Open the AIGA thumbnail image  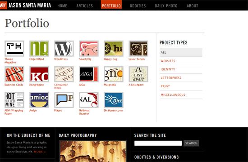coord(89,74)
